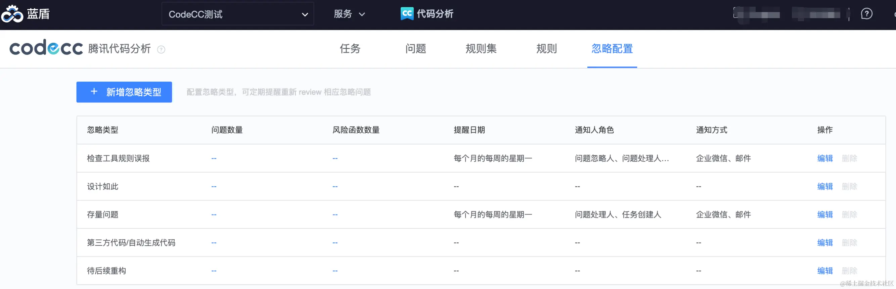Edit the 存量问题 row
The width and height of the screenshot is (896, 289).
(x=825, y=215)
